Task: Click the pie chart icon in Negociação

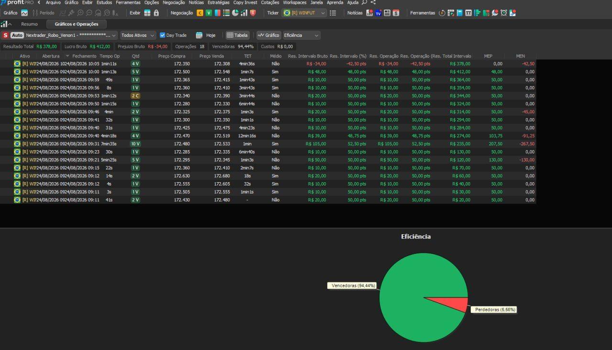Action: pos(235,13)
